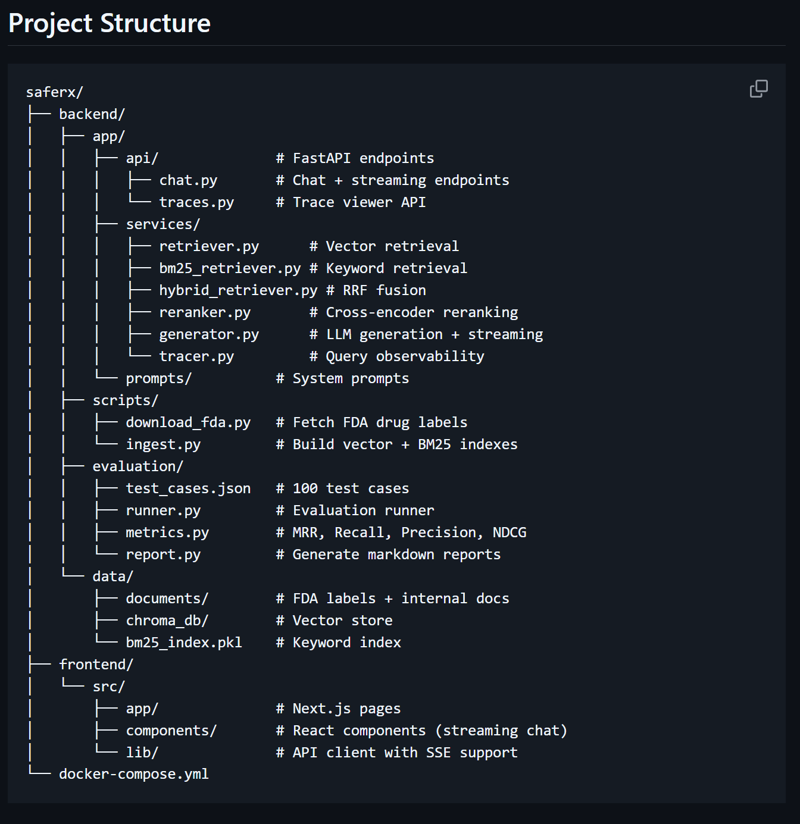This screenshot has height=824, width=800.
Task: Select docker-compose.yml at the bottom
Action: pyautogui.click(x=134, y=773)
